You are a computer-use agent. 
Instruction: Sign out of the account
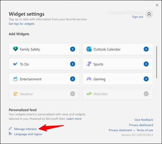[138, 17]
